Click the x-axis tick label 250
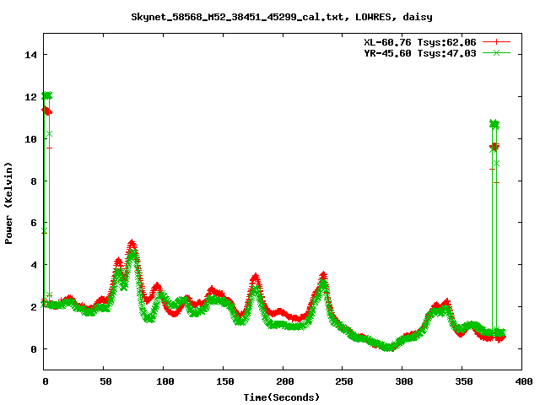Image resolution: width=540 pixels, height=405 pixels. (x=344, y=381)
